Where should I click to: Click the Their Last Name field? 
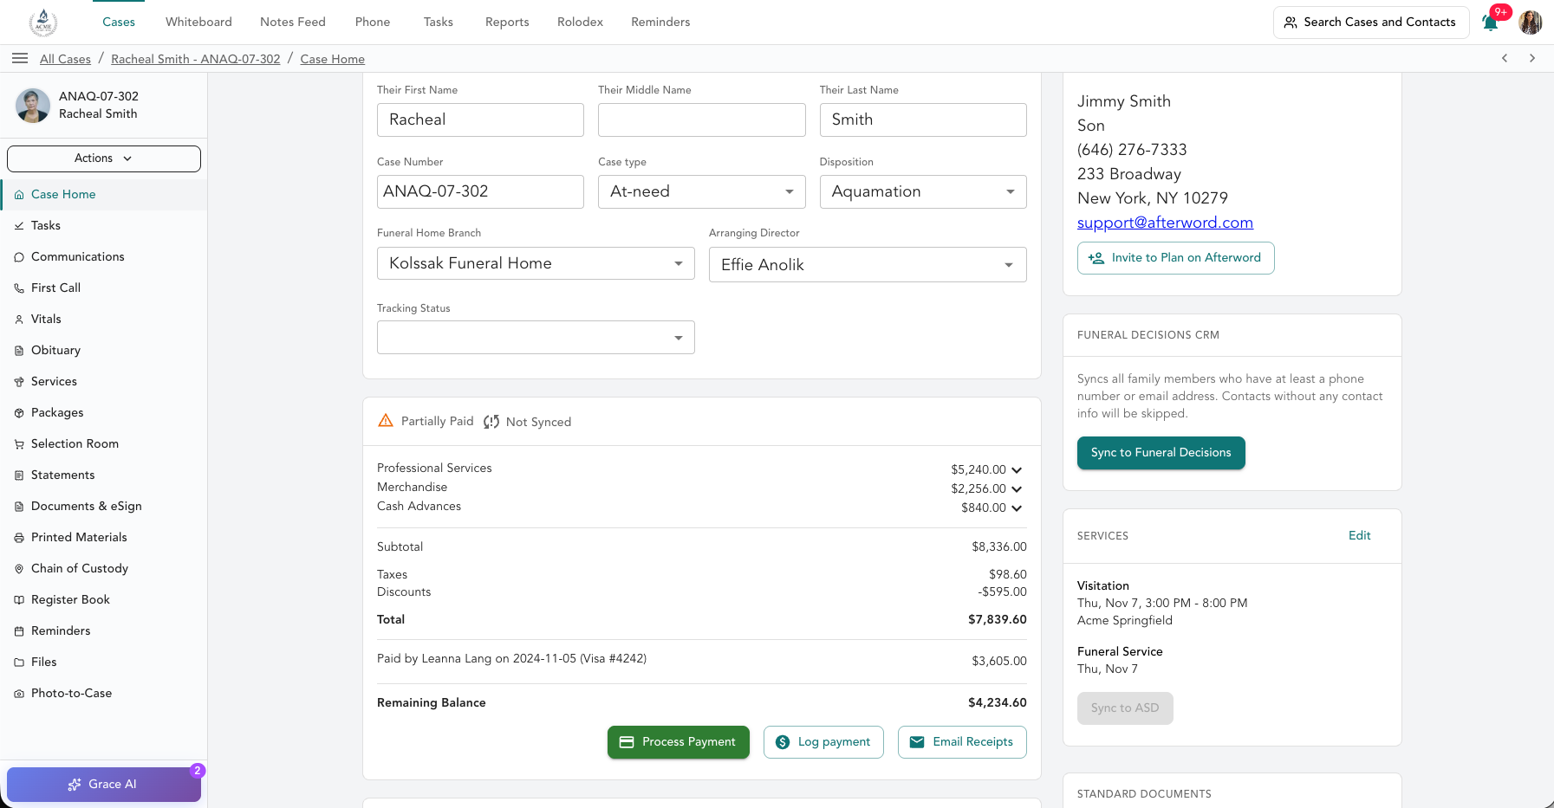[923, 120]
